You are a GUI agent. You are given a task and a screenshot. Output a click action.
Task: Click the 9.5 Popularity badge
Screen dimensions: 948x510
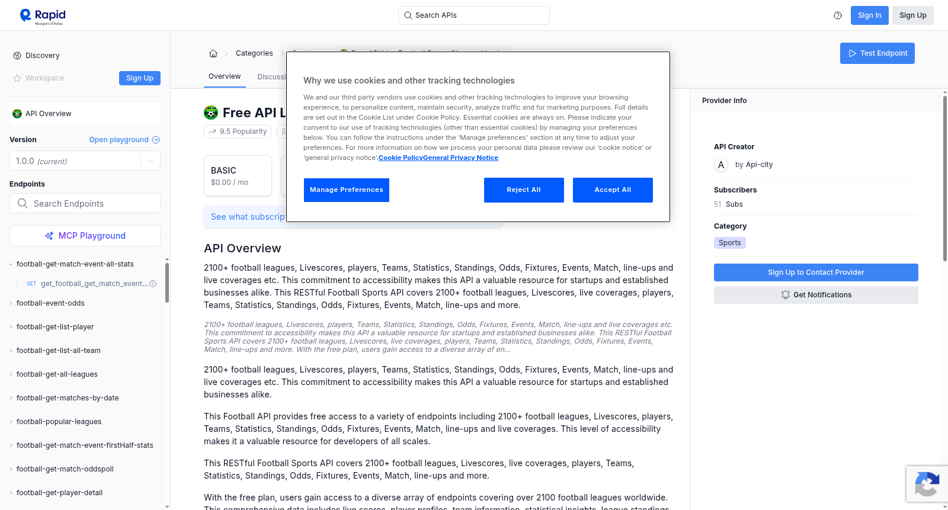[x=238, y=131]
